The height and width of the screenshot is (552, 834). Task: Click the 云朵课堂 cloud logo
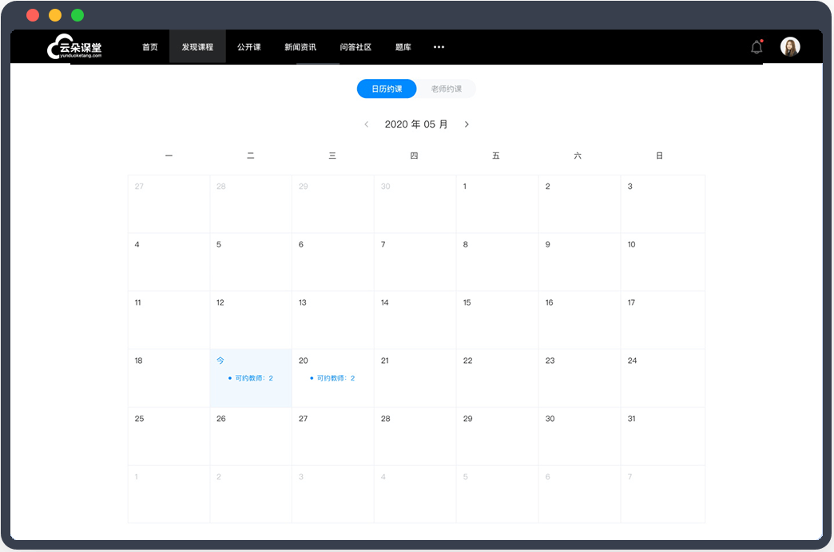[x=74, y=47]
